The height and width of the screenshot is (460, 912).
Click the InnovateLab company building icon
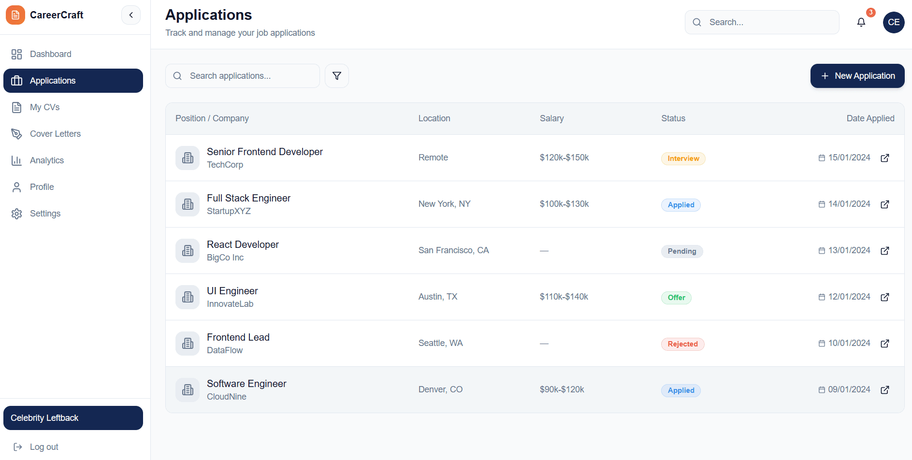(188, 297)
